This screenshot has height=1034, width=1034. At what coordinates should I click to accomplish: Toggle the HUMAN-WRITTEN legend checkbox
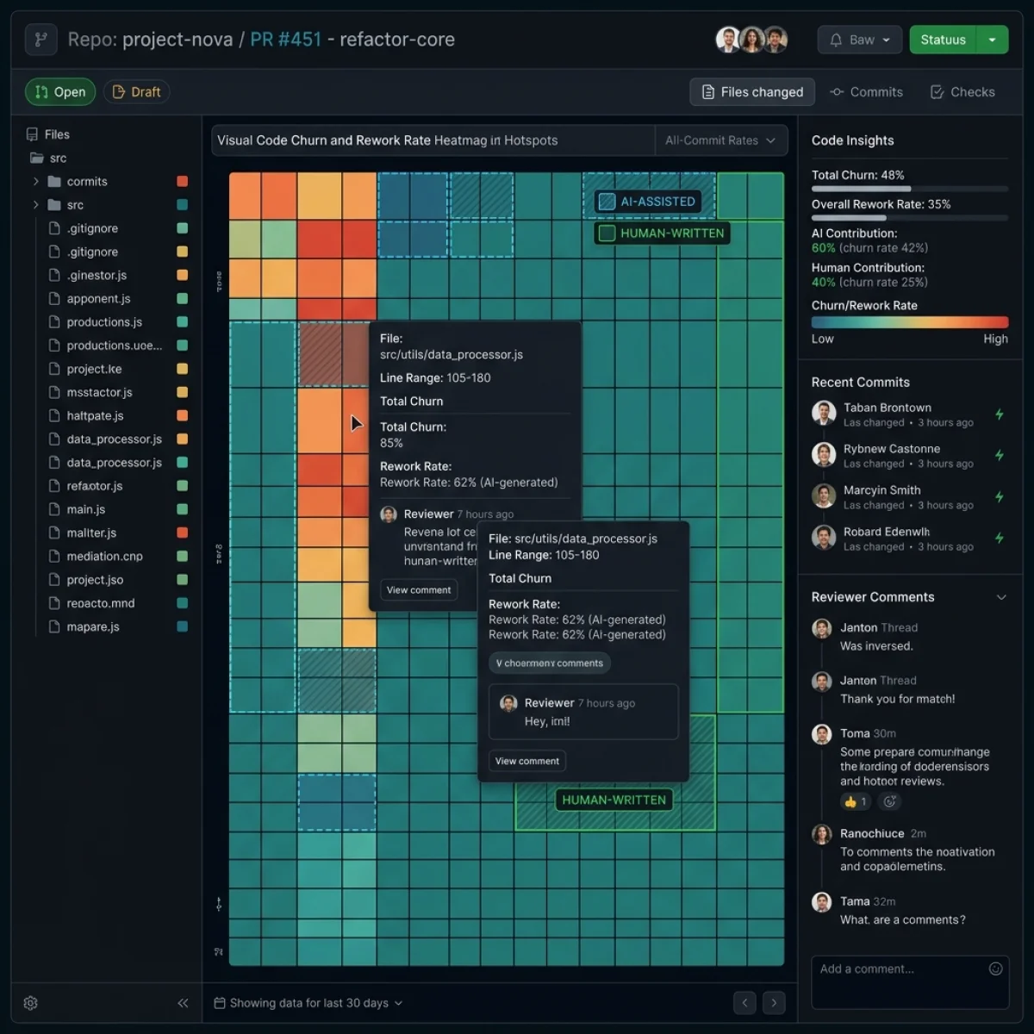pos(607,234)
